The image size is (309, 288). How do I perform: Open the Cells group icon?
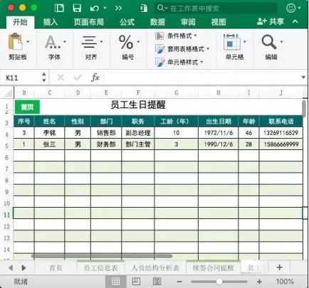click(231, 42)
